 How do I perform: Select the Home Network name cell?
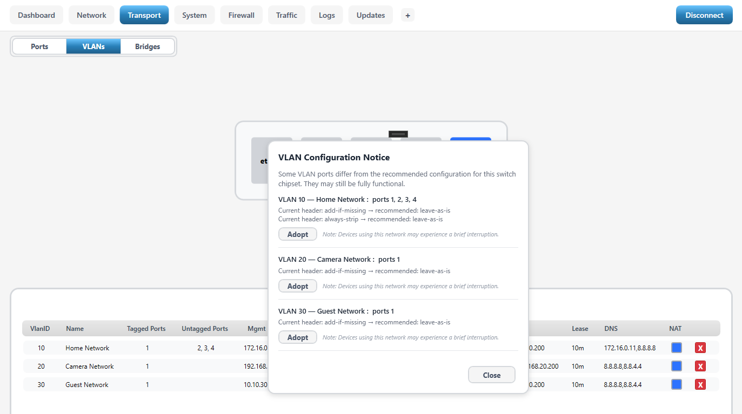pyautogui.click(x=88, y=348)
